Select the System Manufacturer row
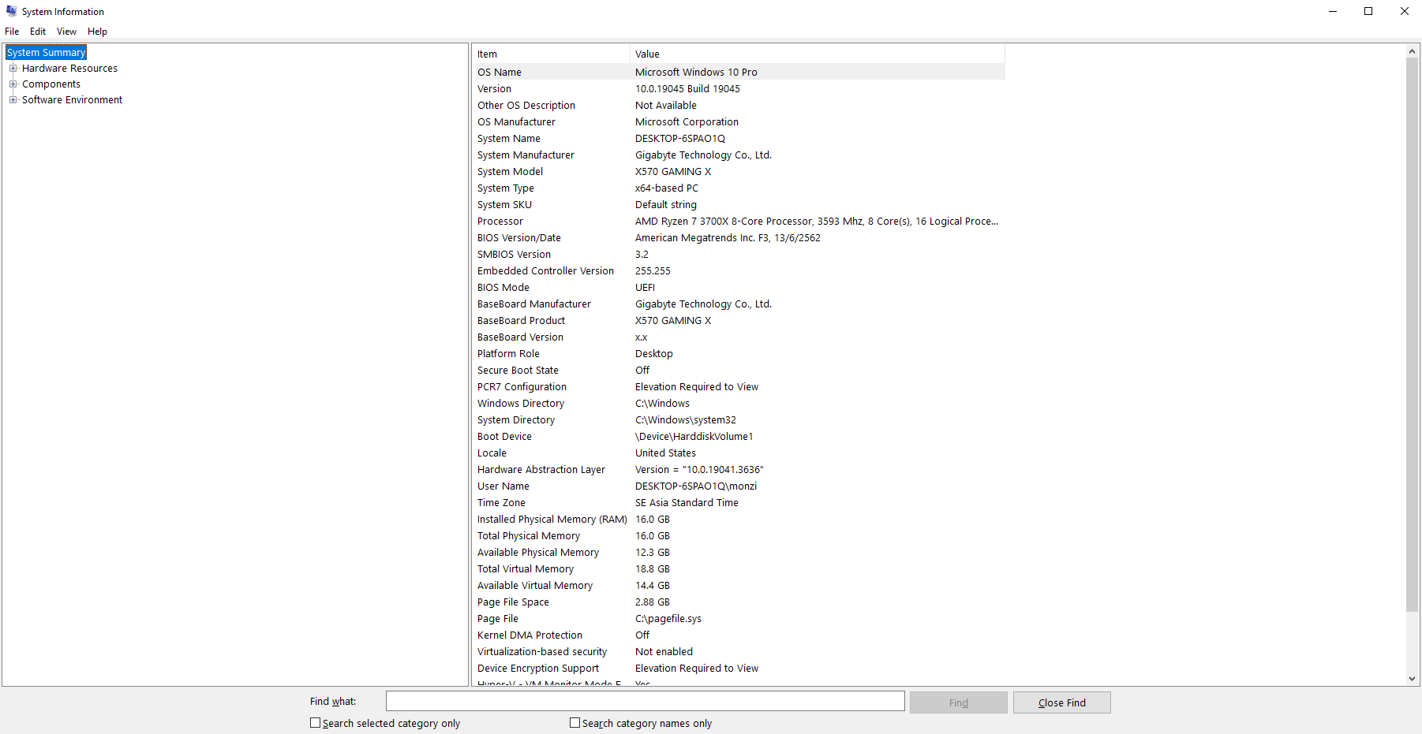The height and width of the screenshot is (734, 1422). click(x=739, y=155)
